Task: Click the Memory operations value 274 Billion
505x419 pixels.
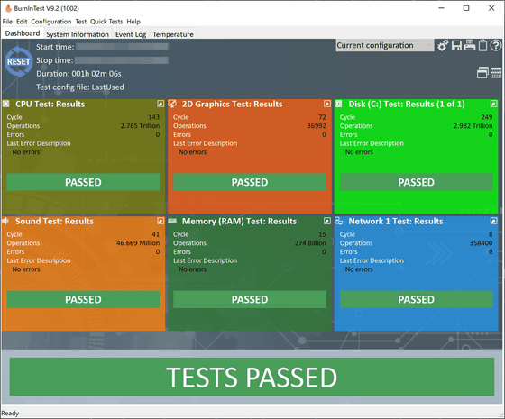Action: click(310, 243)
